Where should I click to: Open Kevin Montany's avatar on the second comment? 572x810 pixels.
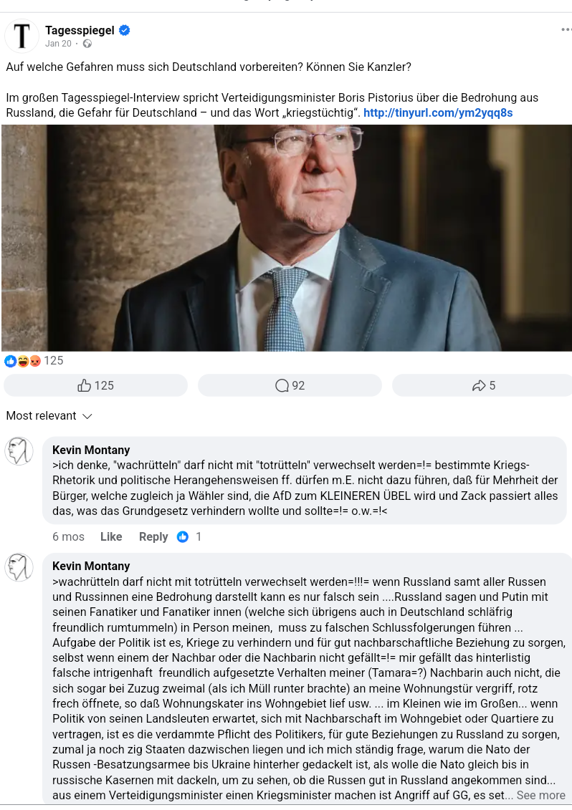coord(19,566)
